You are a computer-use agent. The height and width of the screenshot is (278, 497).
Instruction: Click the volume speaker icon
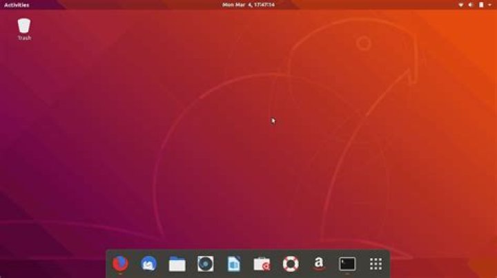(x=471, y=5)
